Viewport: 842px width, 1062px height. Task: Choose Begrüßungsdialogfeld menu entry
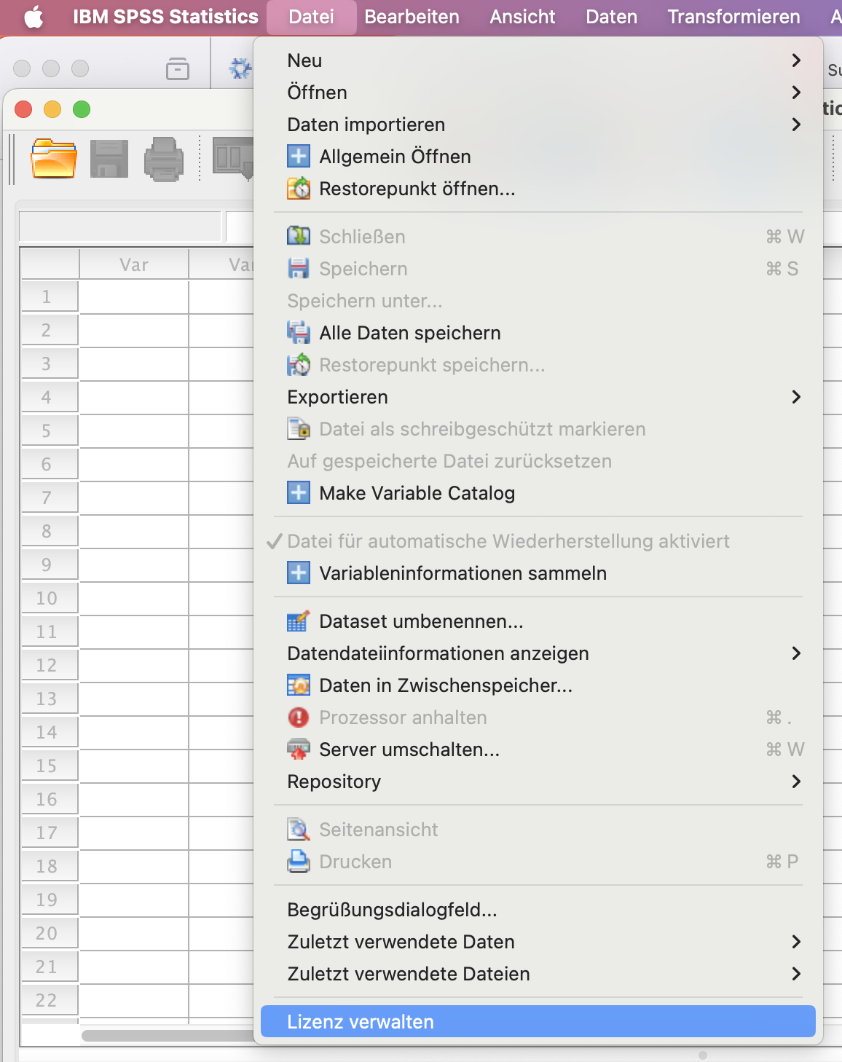pos(538,910)
